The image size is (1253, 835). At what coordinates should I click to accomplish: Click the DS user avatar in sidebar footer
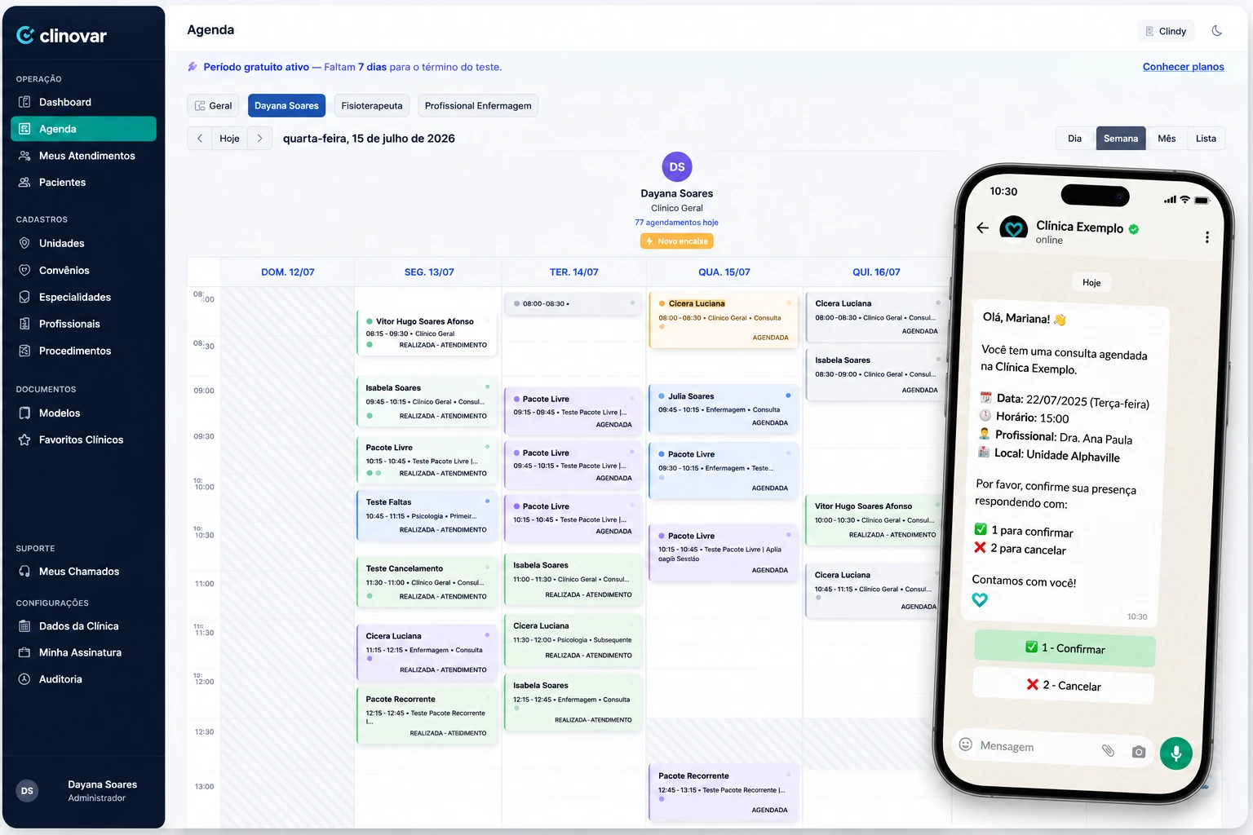(27, 791)
